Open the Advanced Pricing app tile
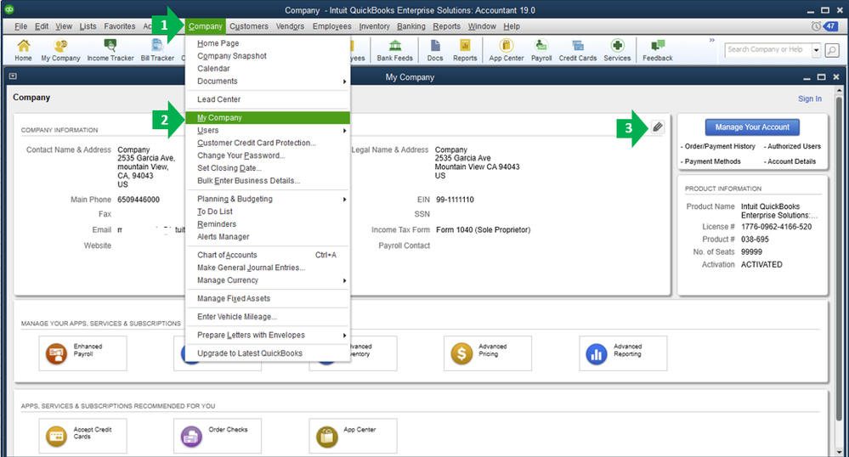849x457 pixels. (488, 353)
